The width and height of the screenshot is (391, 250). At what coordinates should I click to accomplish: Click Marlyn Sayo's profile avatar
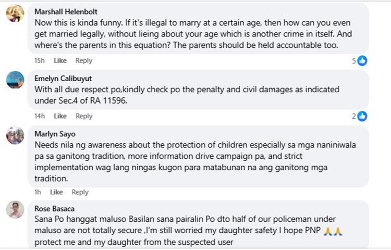15,135
